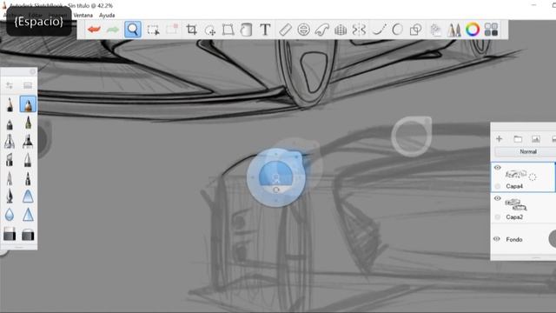Open the Perspective guides tool
Image resolution: width=556 pixels, height=313 pixels.
(341, 30)
